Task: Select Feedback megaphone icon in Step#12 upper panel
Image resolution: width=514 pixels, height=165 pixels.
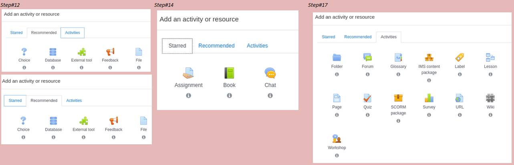Action: click(x=110, y=52)
